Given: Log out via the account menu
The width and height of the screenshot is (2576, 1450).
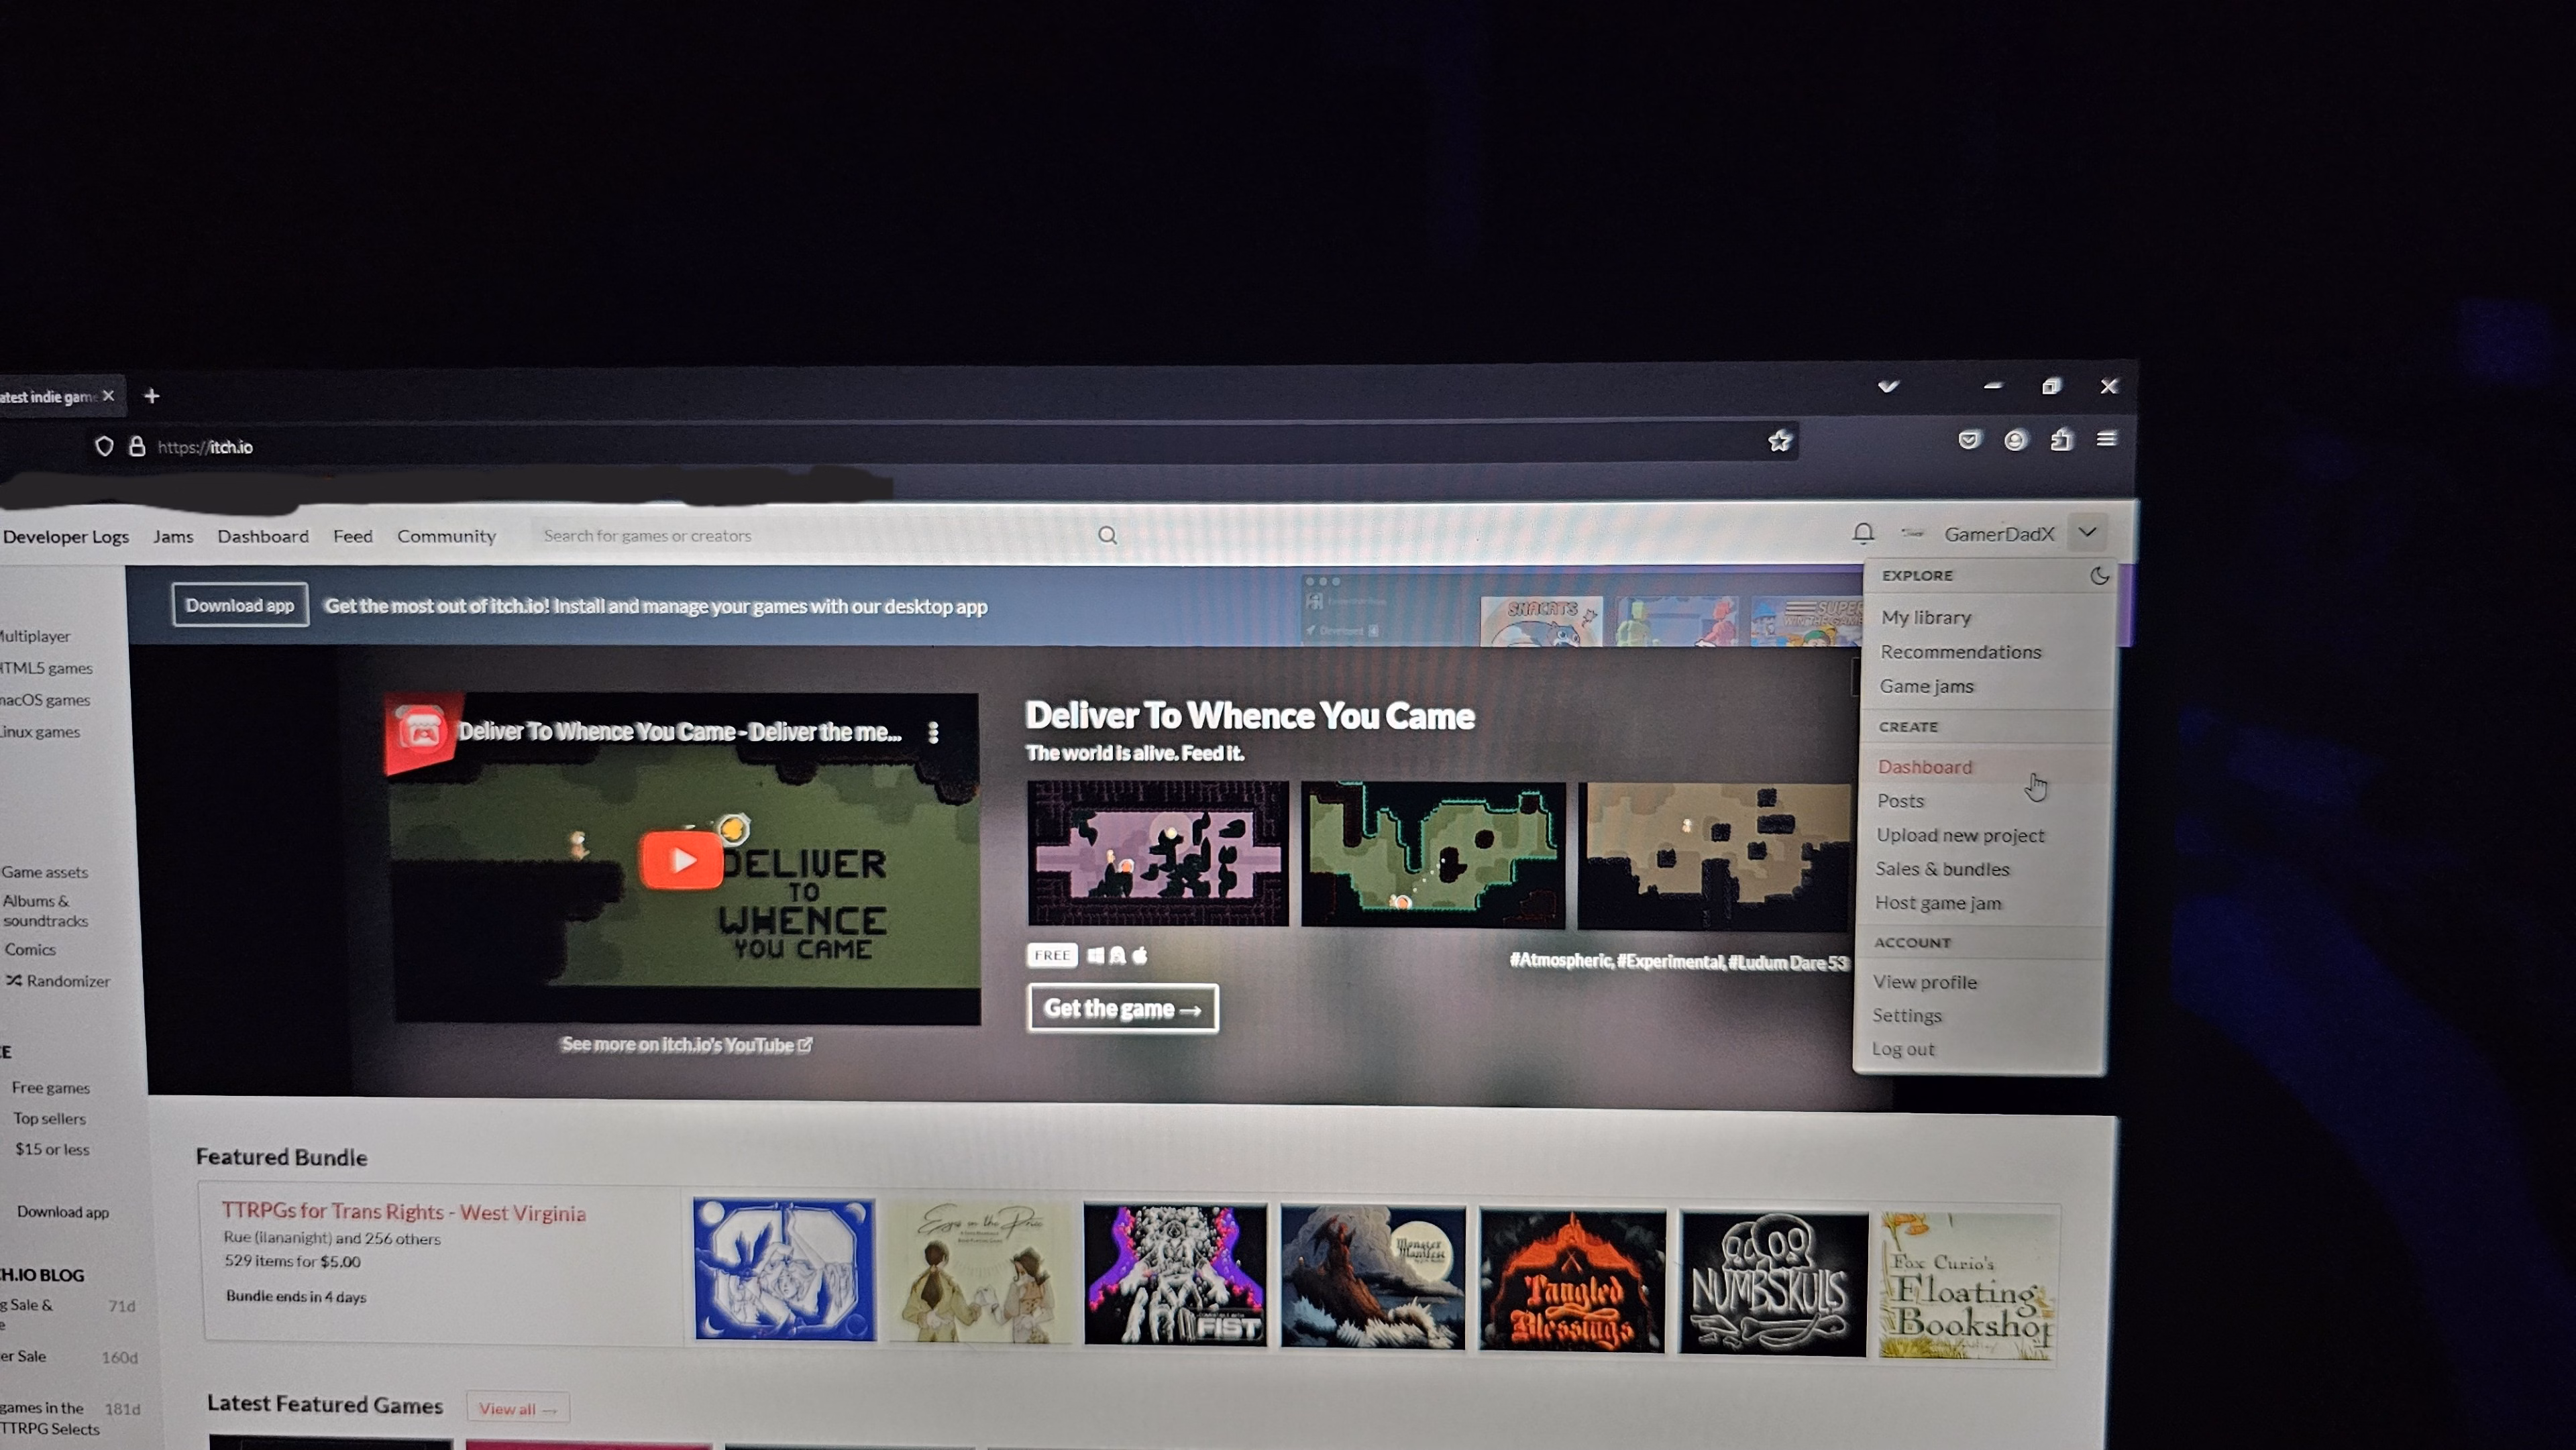Looking at the screenshot, I should coord(1903,1049).
